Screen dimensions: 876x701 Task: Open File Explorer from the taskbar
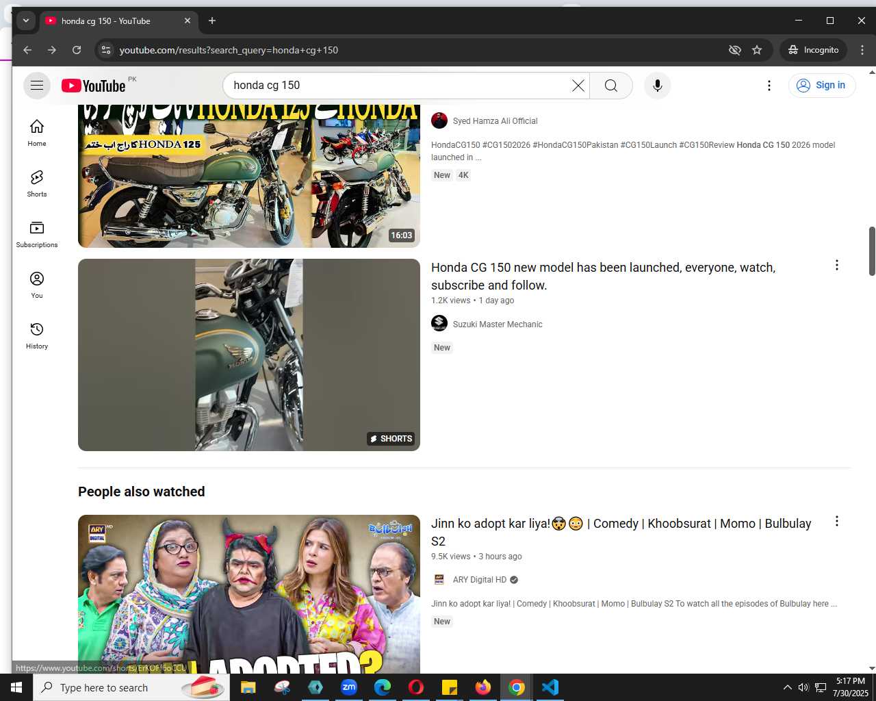(248, 687)
